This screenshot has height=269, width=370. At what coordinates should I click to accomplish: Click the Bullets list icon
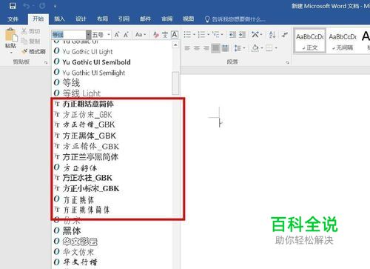pyautogui.click(x=188, y=35)
